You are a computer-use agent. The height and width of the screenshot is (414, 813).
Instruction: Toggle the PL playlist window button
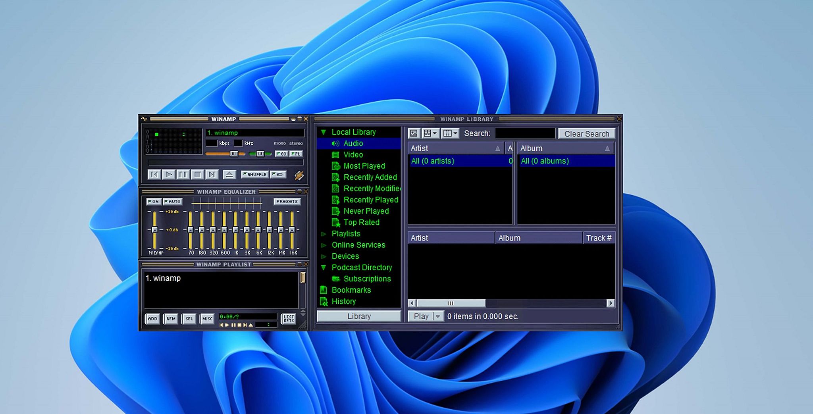pos(296,154)
